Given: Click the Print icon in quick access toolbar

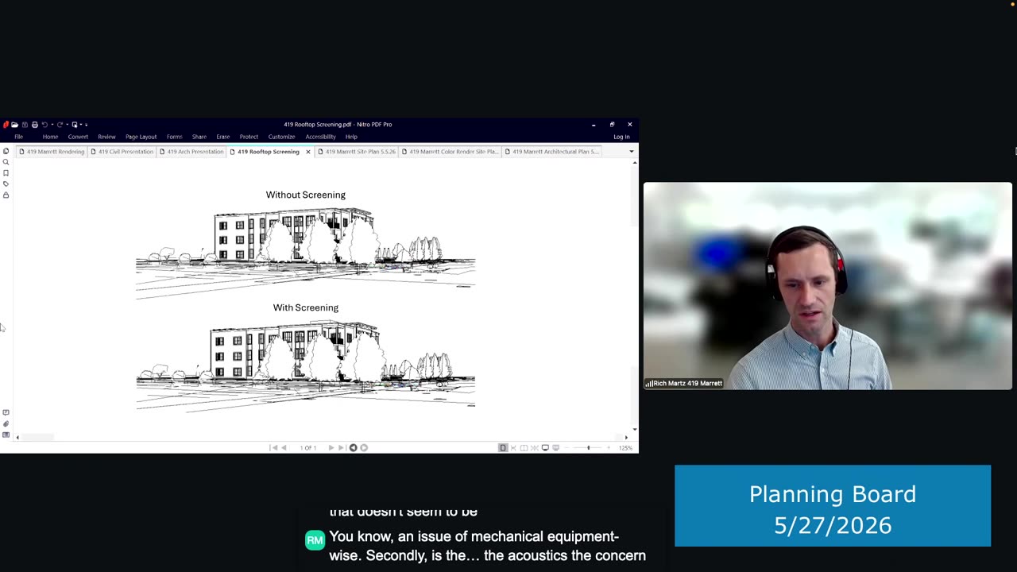Looking at the screenshot, I should pyautogui.click(x=35, y=125).
